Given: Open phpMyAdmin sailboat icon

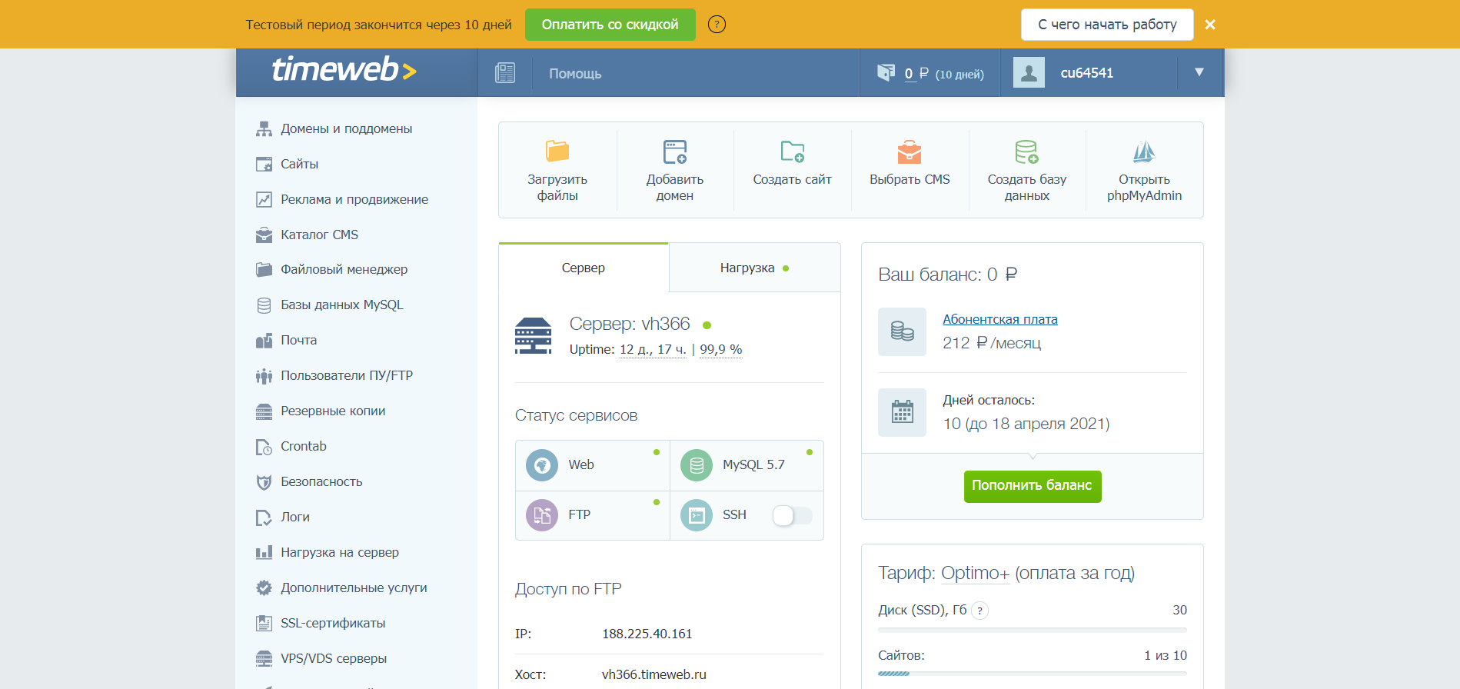Looking at the screenshot, I should (x=1144, y=151).
